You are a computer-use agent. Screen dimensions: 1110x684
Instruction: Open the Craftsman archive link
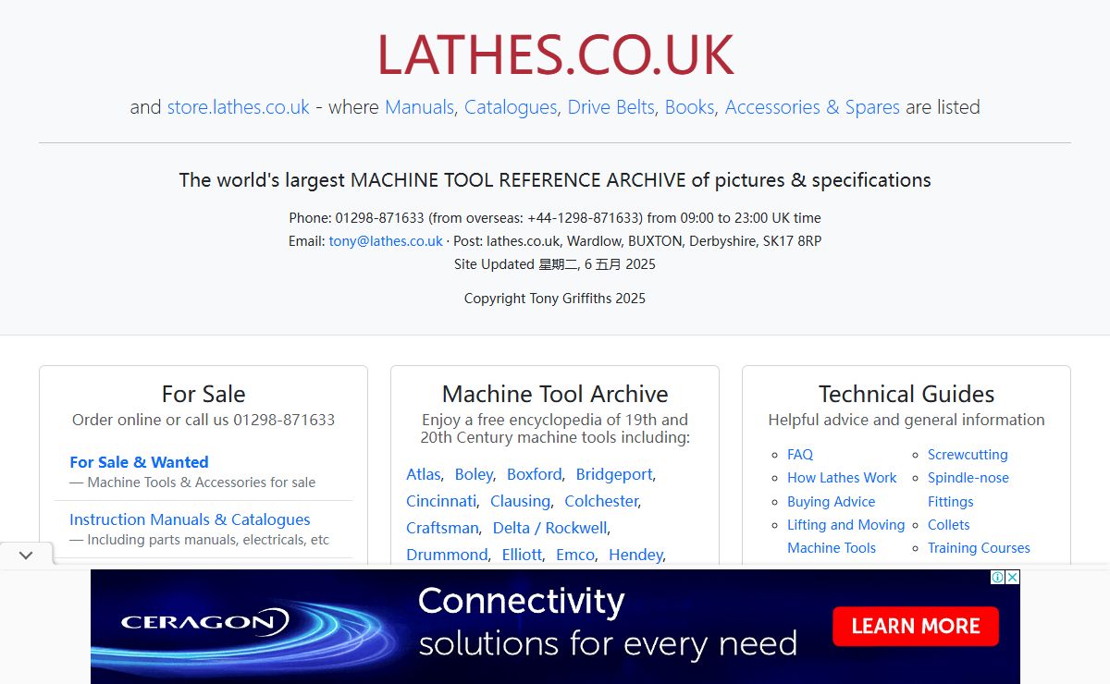(442, 528)
